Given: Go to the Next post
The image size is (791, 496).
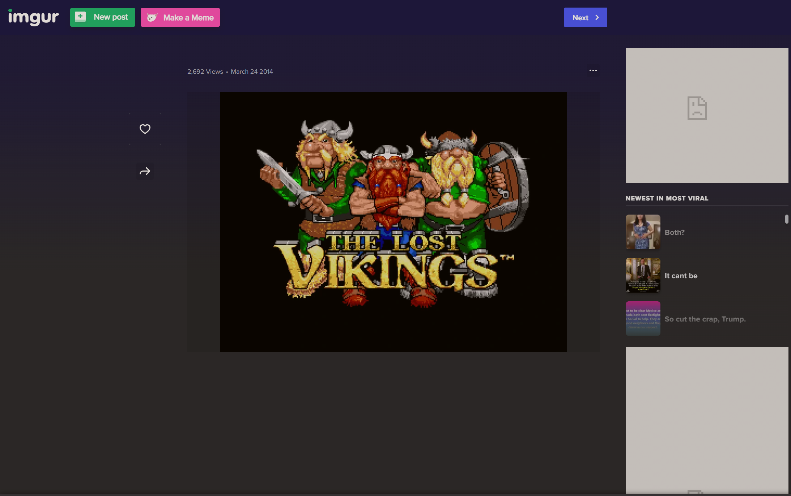Looking at the screenshot, I should tap(581, 18).
